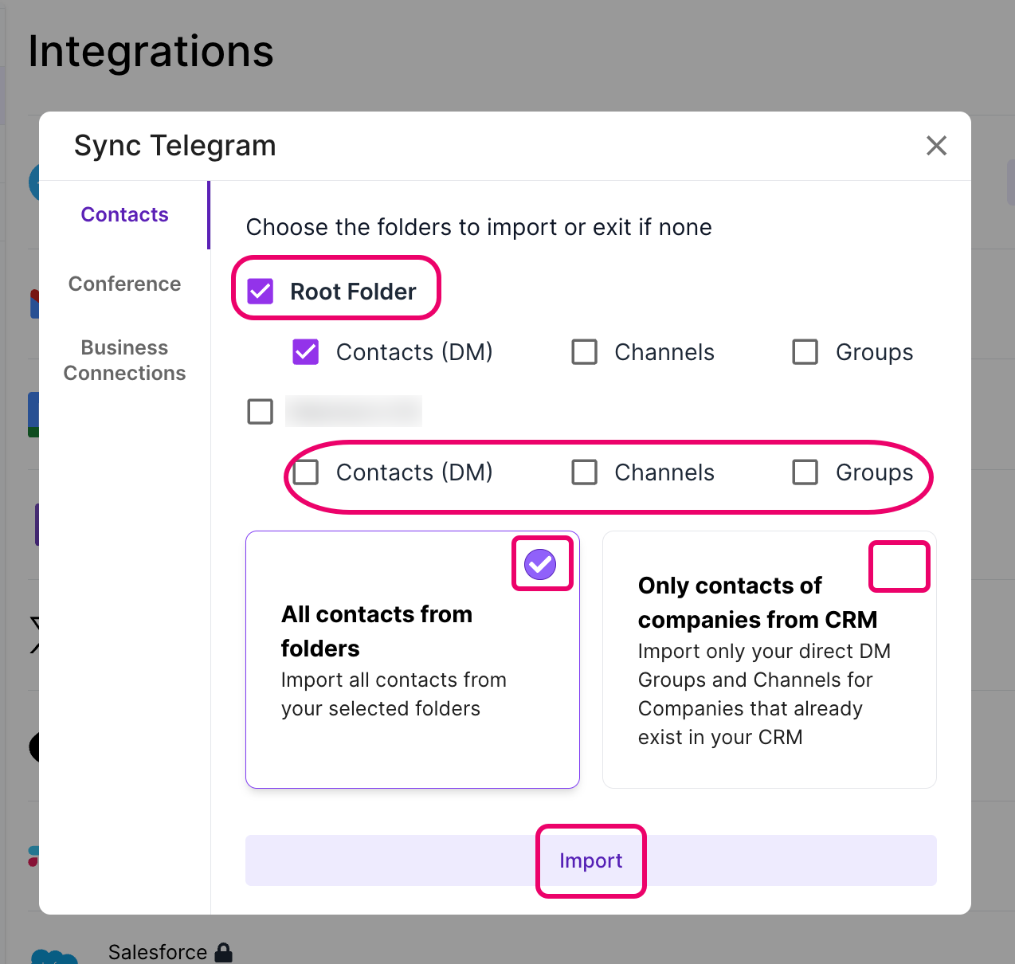Image resolution: width=1015 pixels, height=964 pixels.
Task: Click 'Import all contacts from your selected folders'
Action: coord(394,694)
